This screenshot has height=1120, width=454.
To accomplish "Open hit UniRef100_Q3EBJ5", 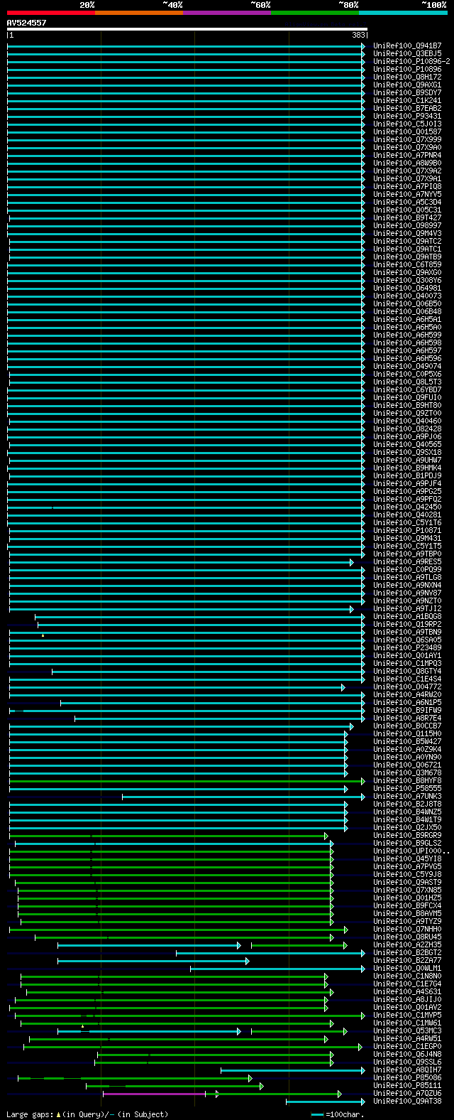I will [407, 53].
